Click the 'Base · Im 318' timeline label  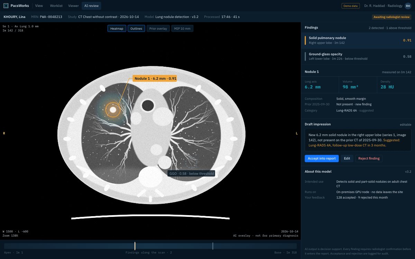[286, 253]
